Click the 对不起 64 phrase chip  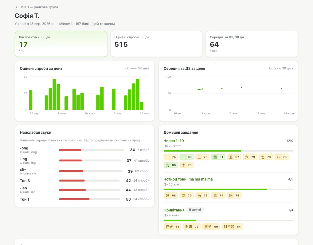(x=232, y=226)
